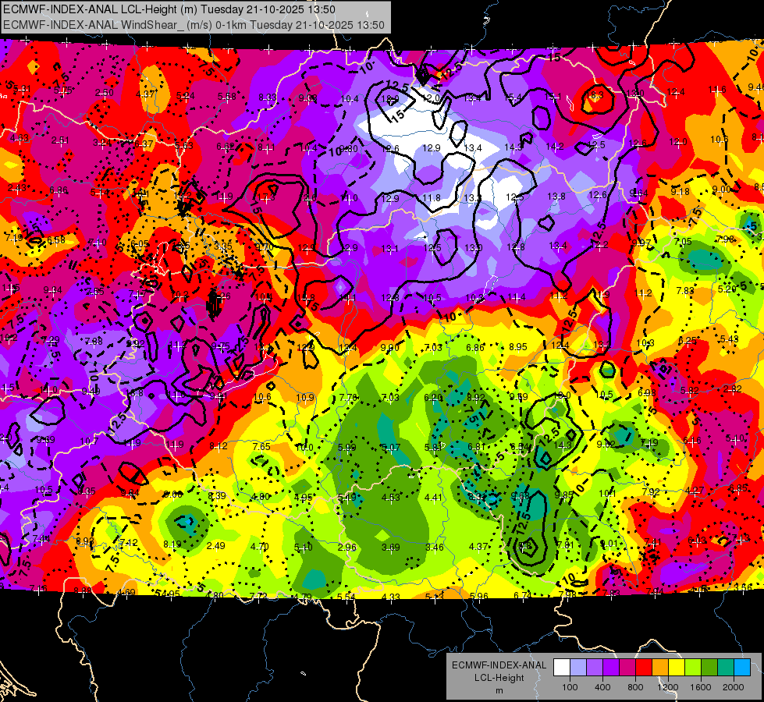Click the legend tick label 100
The width and height of the screenshot is (764, 702).
[x=570, y=687]
